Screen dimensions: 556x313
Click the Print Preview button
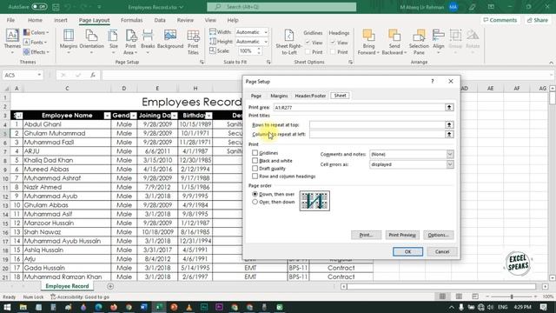pos(402,235)
